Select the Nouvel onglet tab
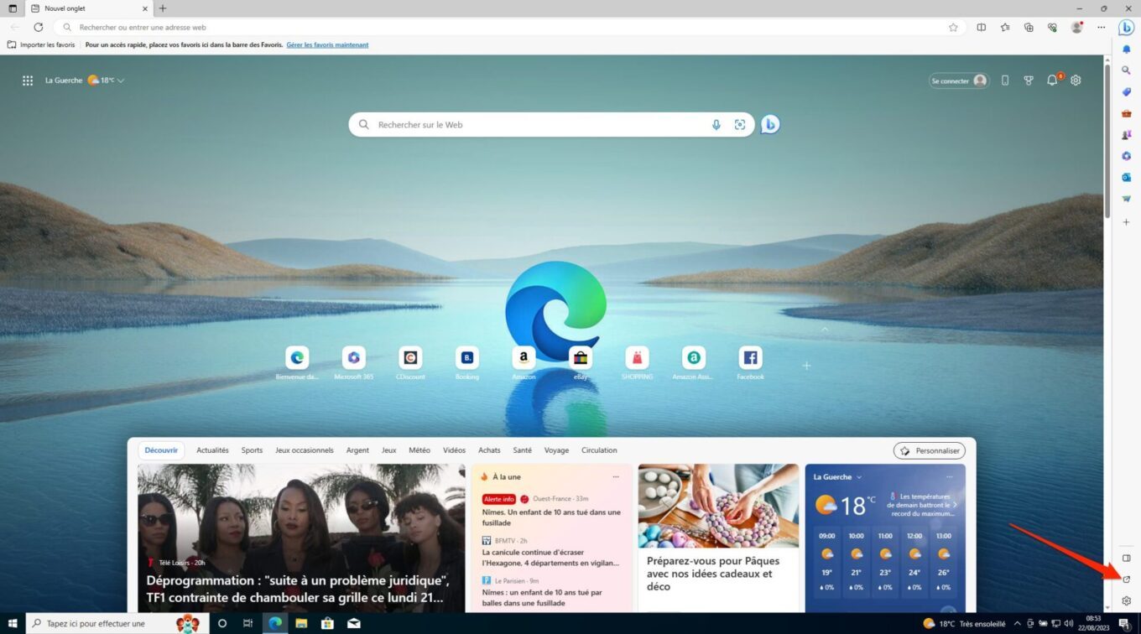The image size is (1141, 634). pyautogui.click(x=88, y=8)
